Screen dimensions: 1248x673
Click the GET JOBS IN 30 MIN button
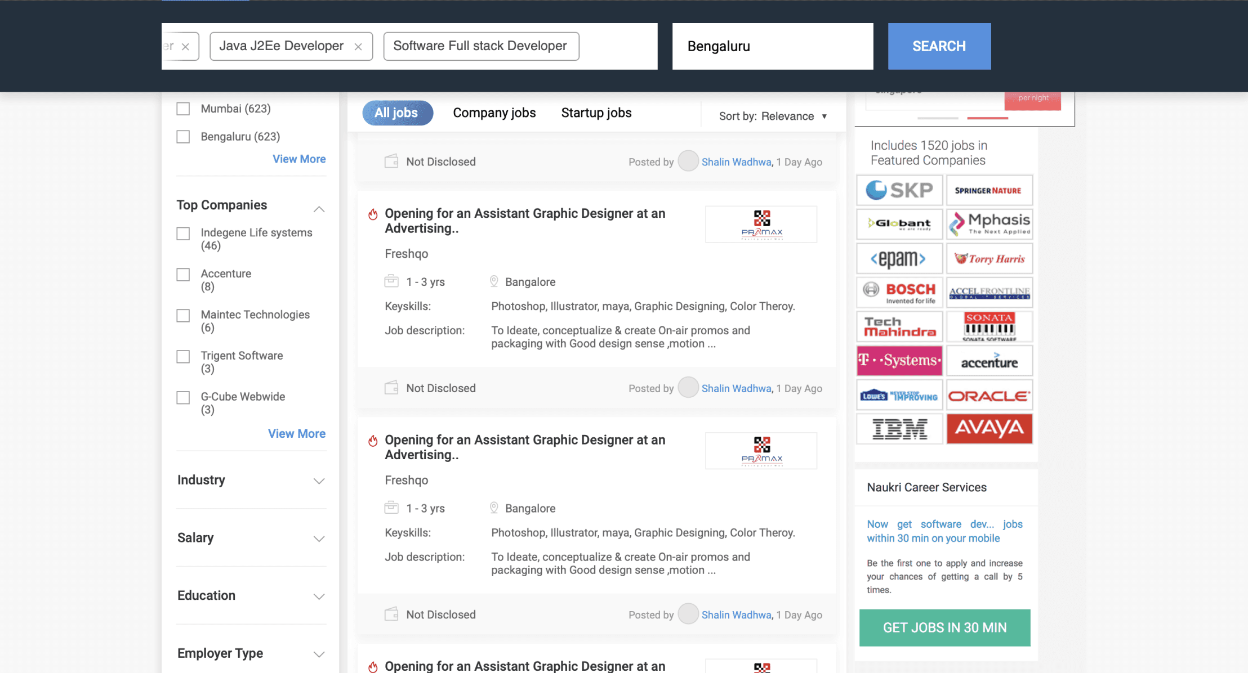point(944,627)
